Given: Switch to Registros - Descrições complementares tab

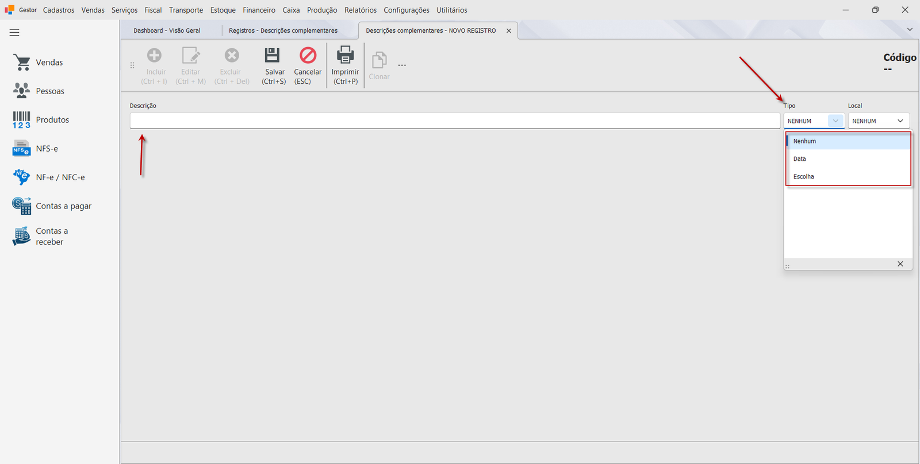Looking at the screenshot, I should (283, 30).
